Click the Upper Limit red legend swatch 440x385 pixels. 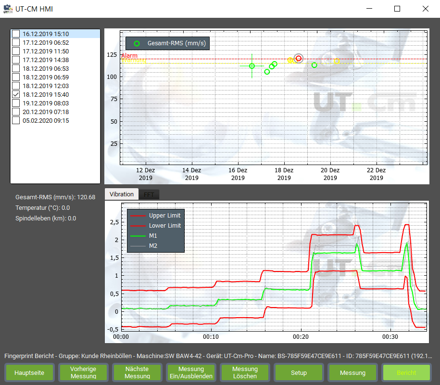(138, 216)
